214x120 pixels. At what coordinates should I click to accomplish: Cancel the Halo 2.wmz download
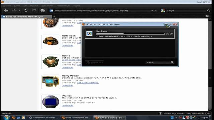[x=171, y=34]
